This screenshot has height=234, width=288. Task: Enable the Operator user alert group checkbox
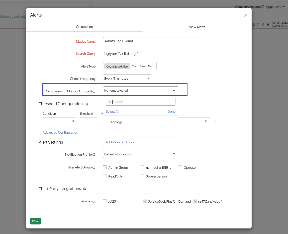(180, 167)
